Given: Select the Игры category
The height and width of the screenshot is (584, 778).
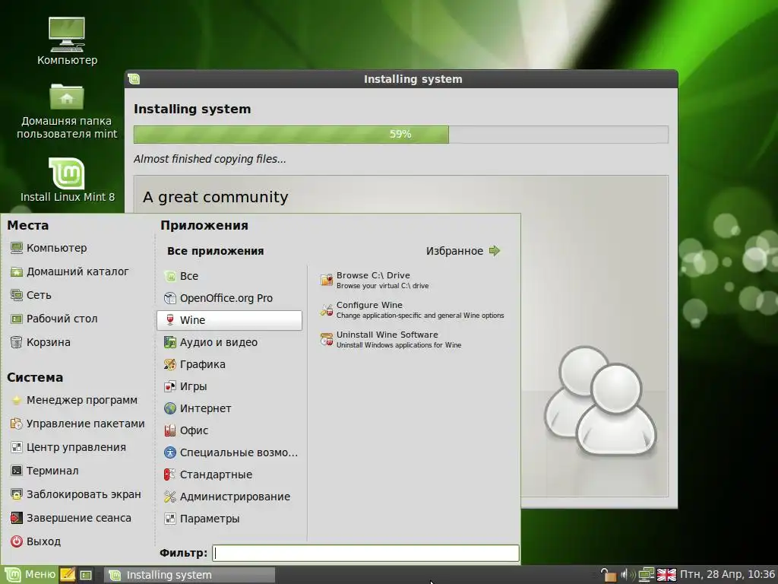Looking at the screenshot, I should pos(229,386).
